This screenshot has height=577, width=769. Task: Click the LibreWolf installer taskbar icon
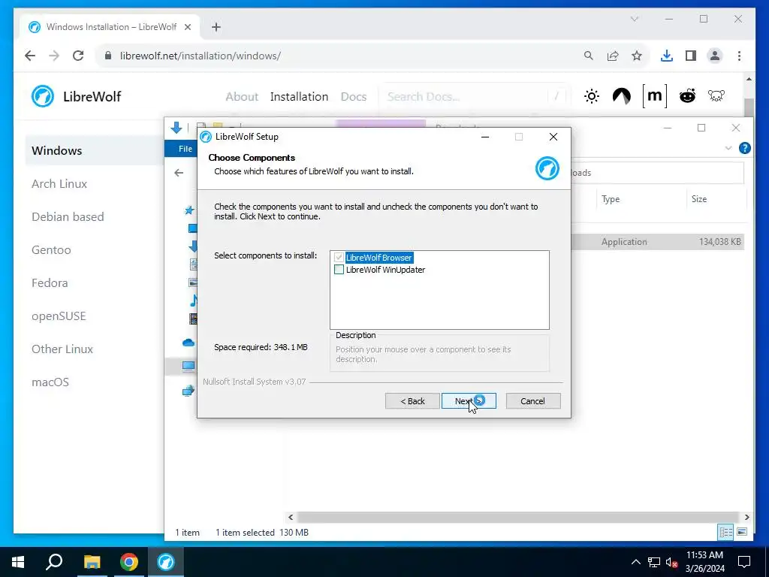(166, 562)
